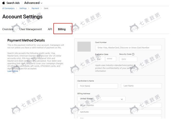Open Settings breadcrumb link
The height and width of the screenshot is (121, 173).
pos(23,8)
